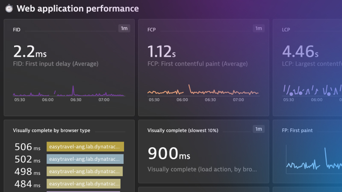Click the 1m badge on the FID tile

pos(124,29)
